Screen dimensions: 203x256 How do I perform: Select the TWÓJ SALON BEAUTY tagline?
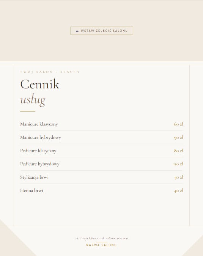50,72
